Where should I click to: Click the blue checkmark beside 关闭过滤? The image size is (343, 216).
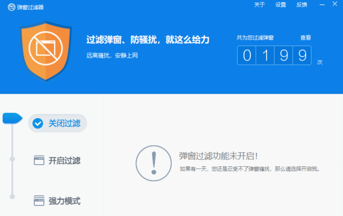[37, 124]
